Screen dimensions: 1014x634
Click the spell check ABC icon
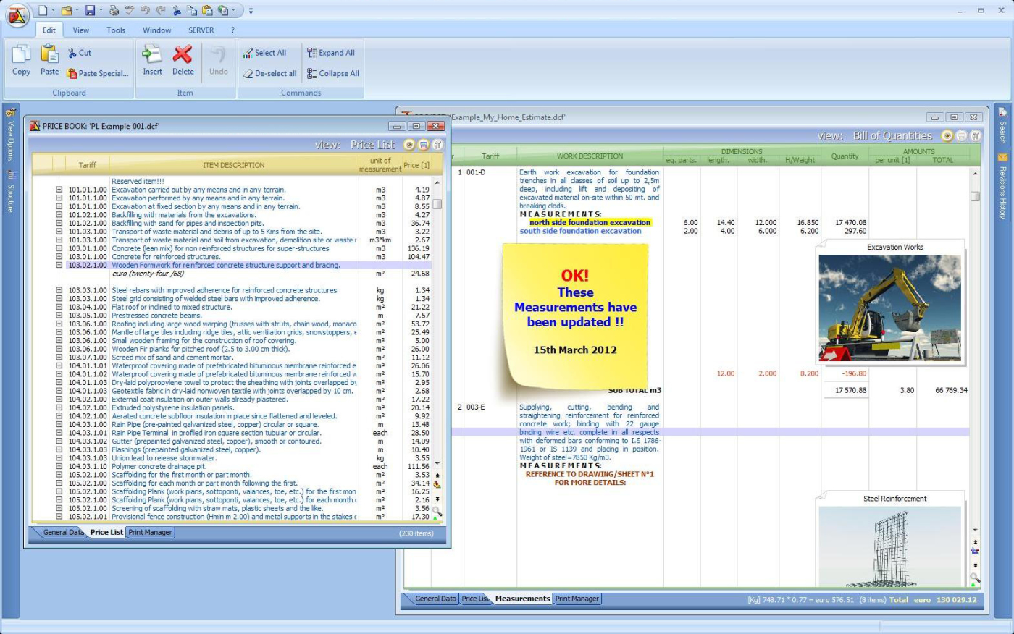[x=130, y=11]
